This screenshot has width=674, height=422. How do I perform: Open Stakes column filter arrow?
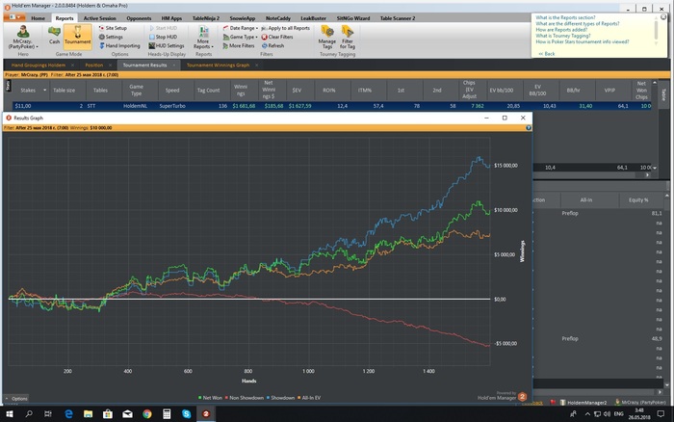pyautogui.click(x=44, y=90)
